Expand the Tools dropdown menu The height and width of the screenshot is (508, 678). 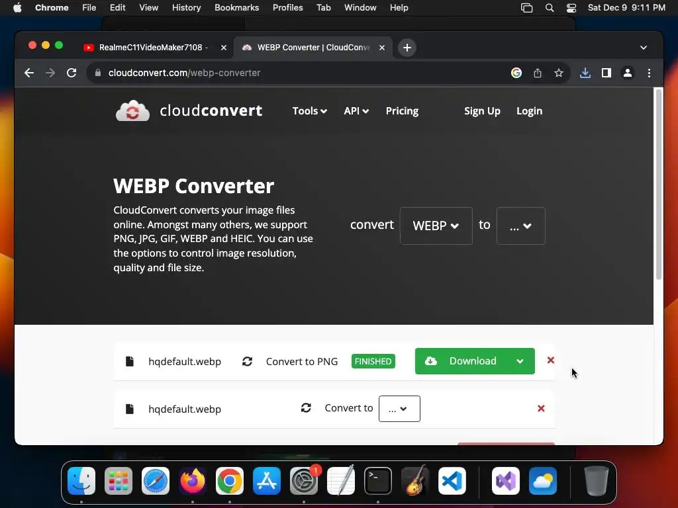(x=310, y=111)
